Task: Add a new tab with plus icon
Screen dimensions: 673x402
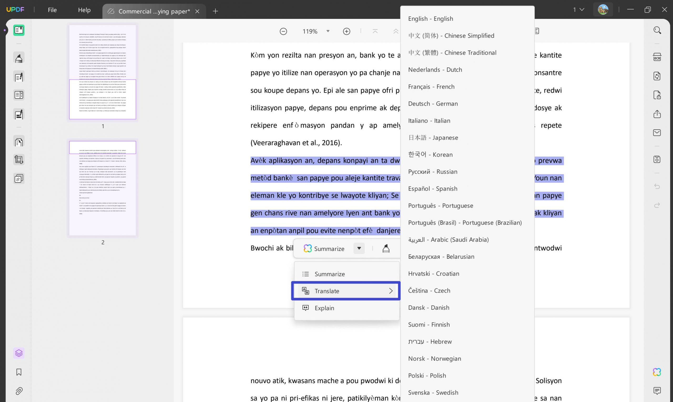Action: (x=215, y=11)
